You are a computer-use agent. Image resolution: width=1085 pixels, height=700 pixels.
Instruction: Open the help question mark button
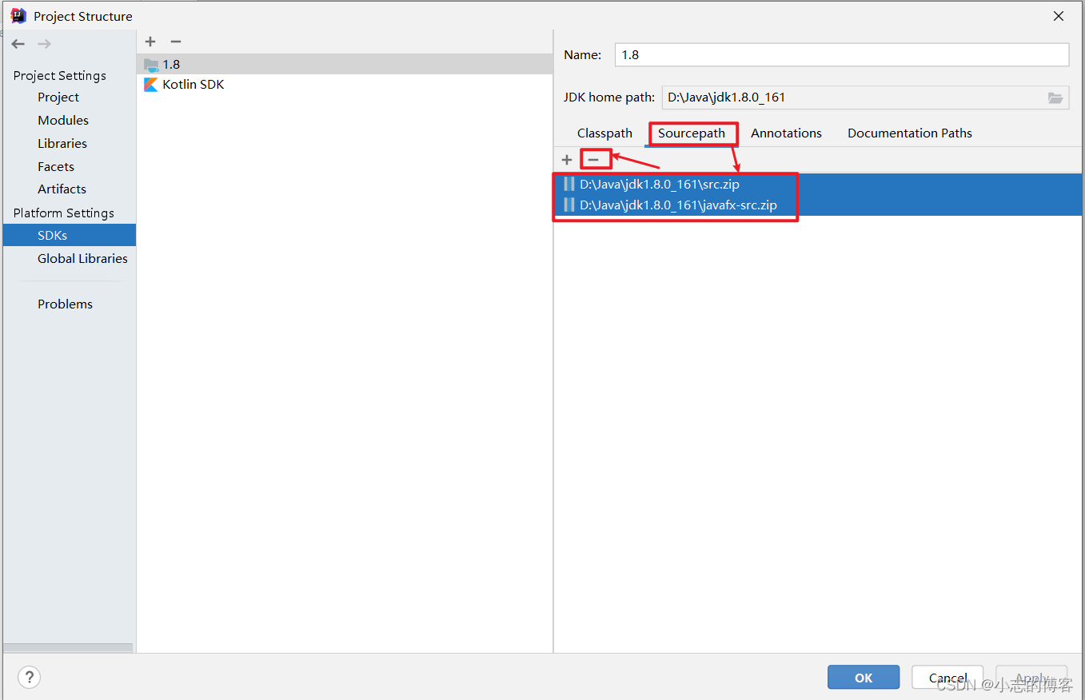click(29, 678)
